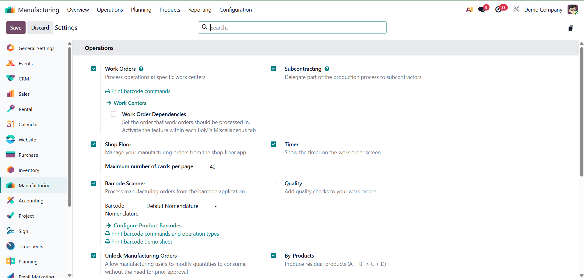Open the Reporting menu
584x278 pixels.
200,10
